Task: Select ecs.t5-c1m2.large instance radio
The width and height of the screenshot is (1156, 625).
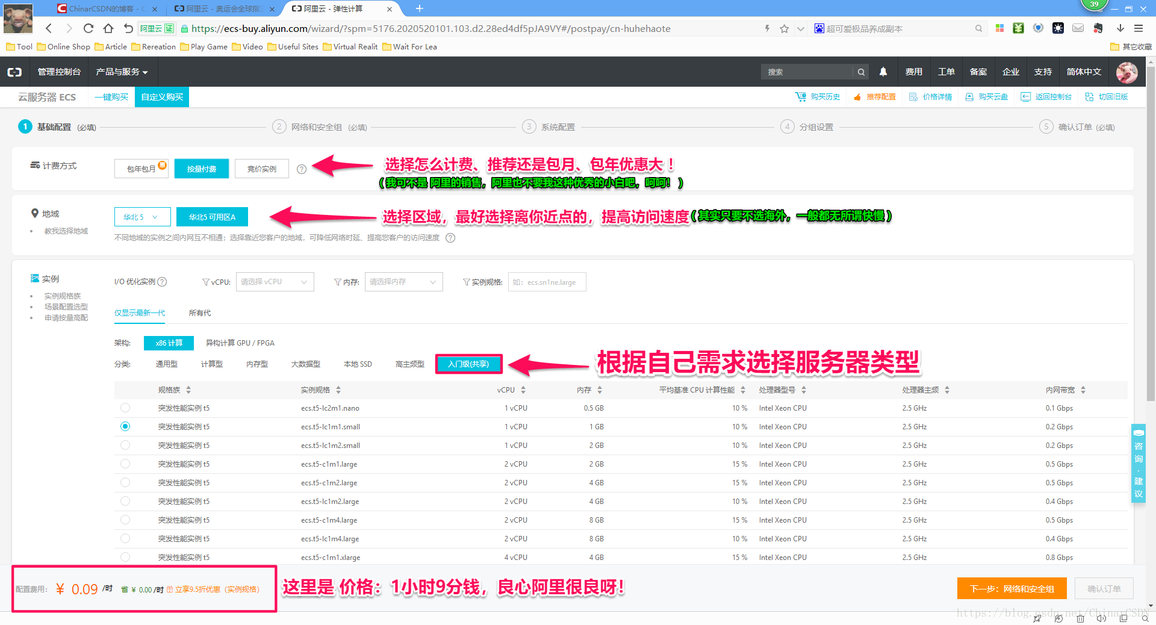Action: pyautogui.click(x=125, y=482)
